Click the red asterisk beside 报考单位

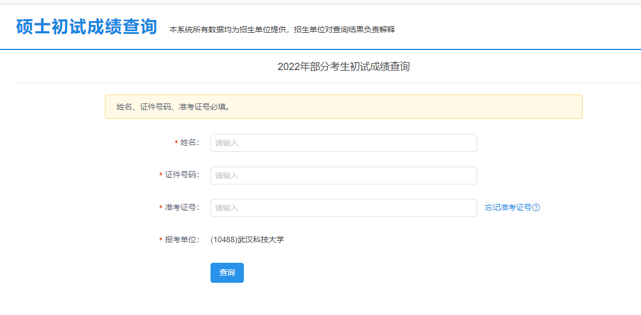tap(161, 241)
